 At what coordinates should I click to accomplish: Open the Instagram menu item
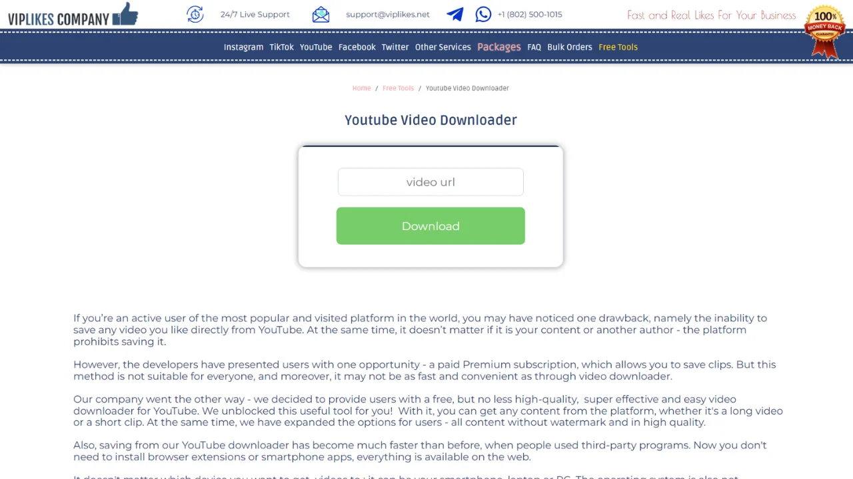click(x=243, y=47)
